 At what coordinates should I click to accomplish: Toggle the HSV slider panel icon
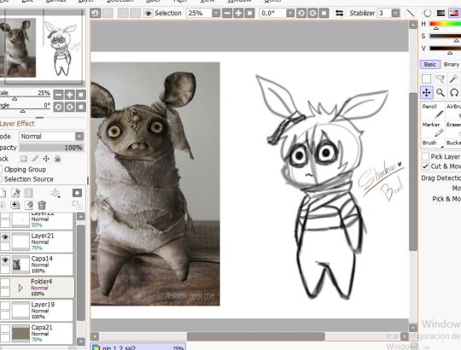454,13
